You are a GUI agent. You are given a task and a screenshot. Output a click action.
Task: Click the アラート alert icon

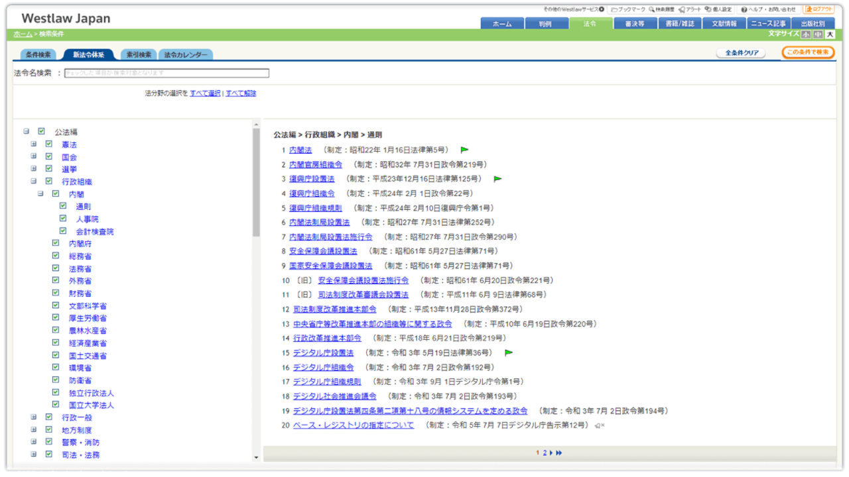681,10
